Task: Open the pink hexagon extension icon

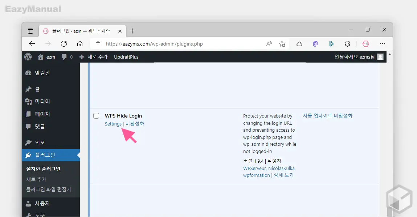Action: pos(366,44)
